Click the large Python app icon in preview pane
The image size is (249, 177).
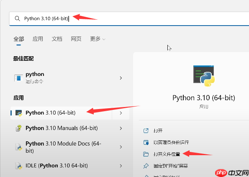pyautogui.click(x=204, y=76)
